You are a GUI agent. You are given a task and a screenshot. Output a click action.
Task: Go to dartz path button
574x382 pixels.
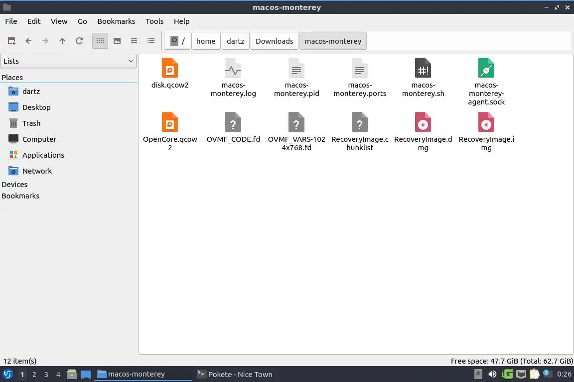click(x=235, y=41)
